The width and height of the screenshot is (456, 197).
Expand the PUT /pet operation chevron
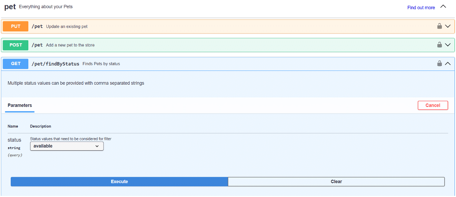448,26
